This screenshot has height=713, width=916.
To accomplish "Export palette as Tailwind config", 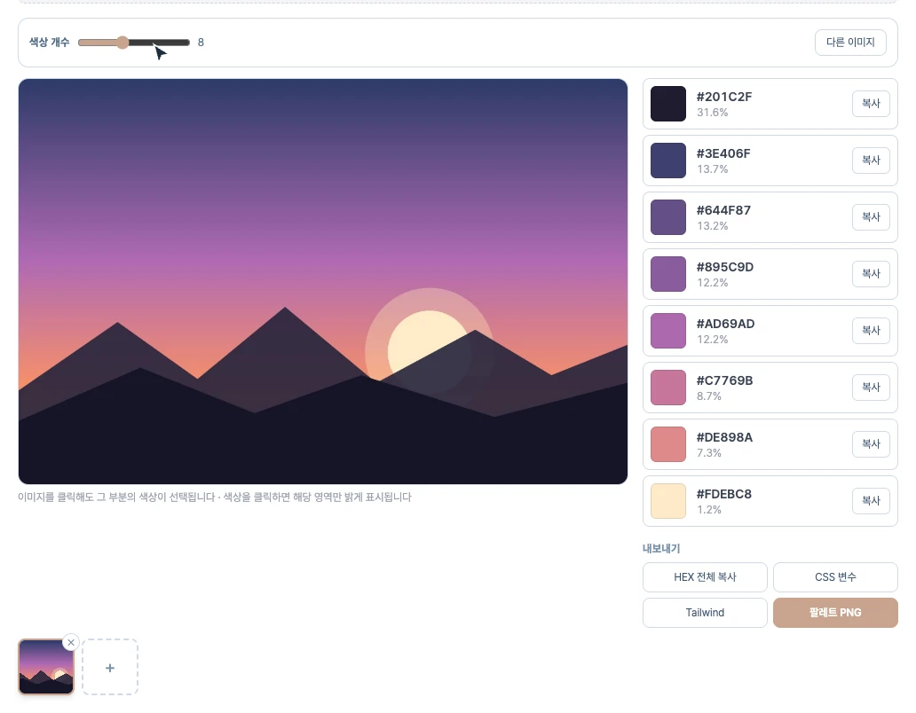I will (x=705, y=613).
